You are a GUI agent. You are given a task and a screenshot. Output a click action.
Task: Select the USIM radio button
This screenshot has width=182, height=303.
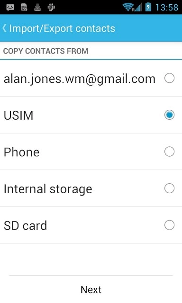(x=169, y=115)
